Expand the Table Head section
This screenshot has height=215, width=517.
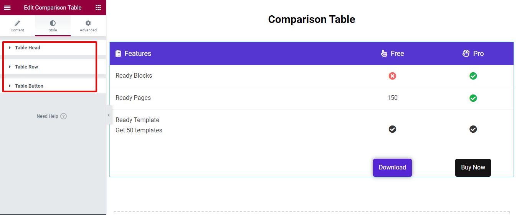click(27, 48)
